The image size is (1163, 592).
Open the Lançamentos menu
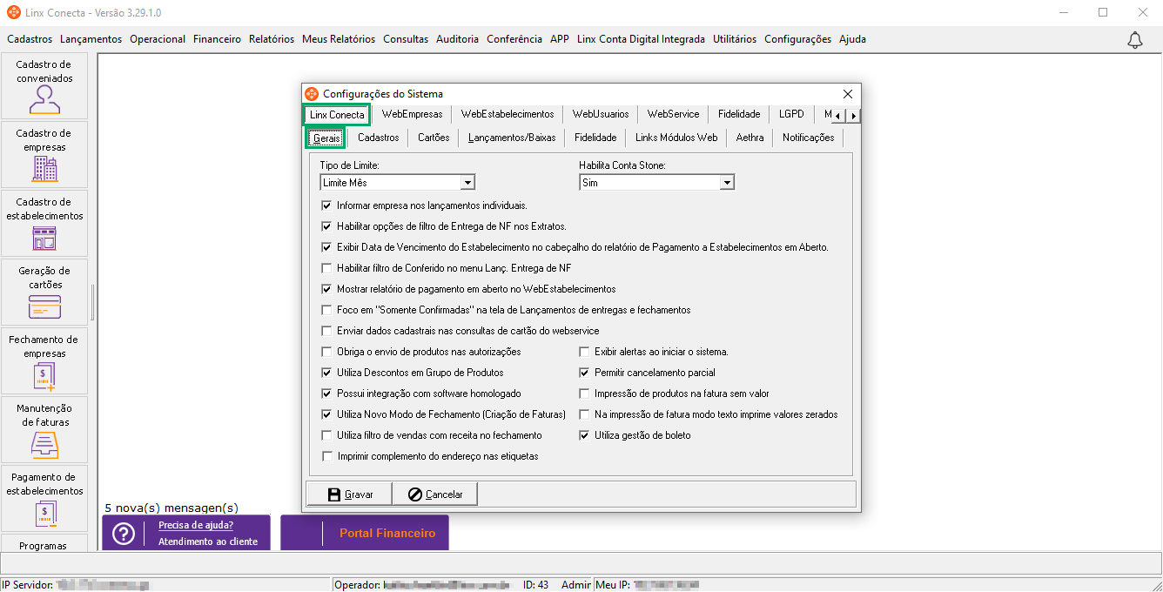[x=91, y=39]
